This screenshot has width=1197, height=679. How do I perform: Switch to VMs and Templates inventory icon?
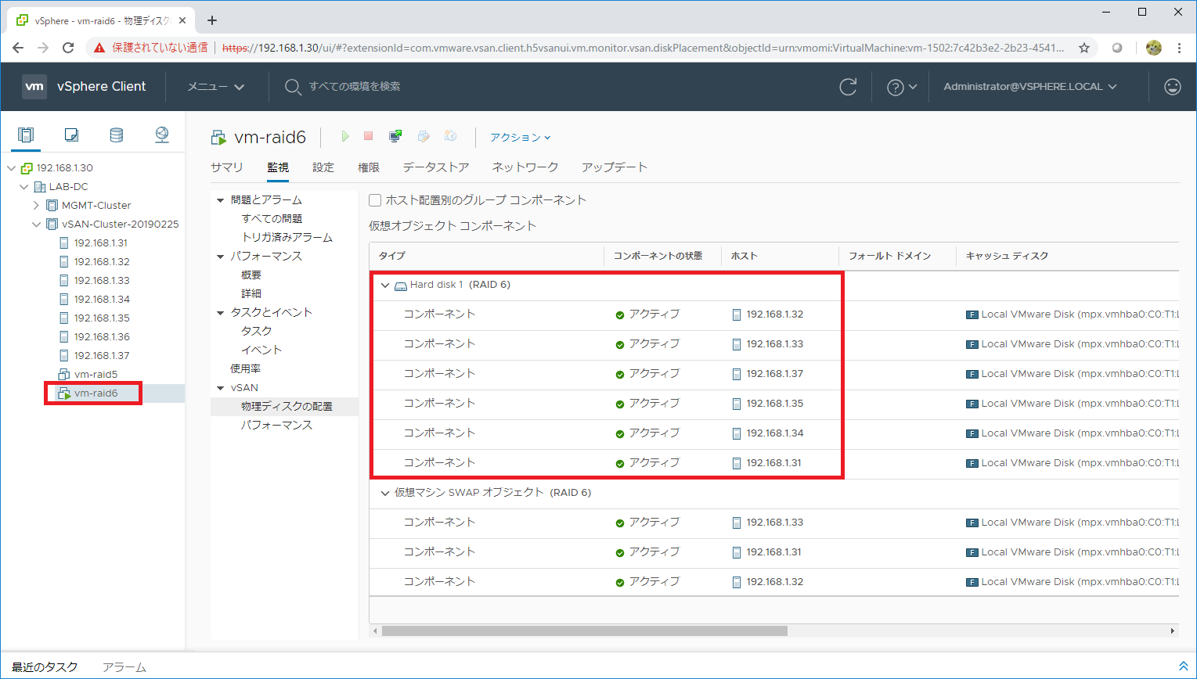71,135
